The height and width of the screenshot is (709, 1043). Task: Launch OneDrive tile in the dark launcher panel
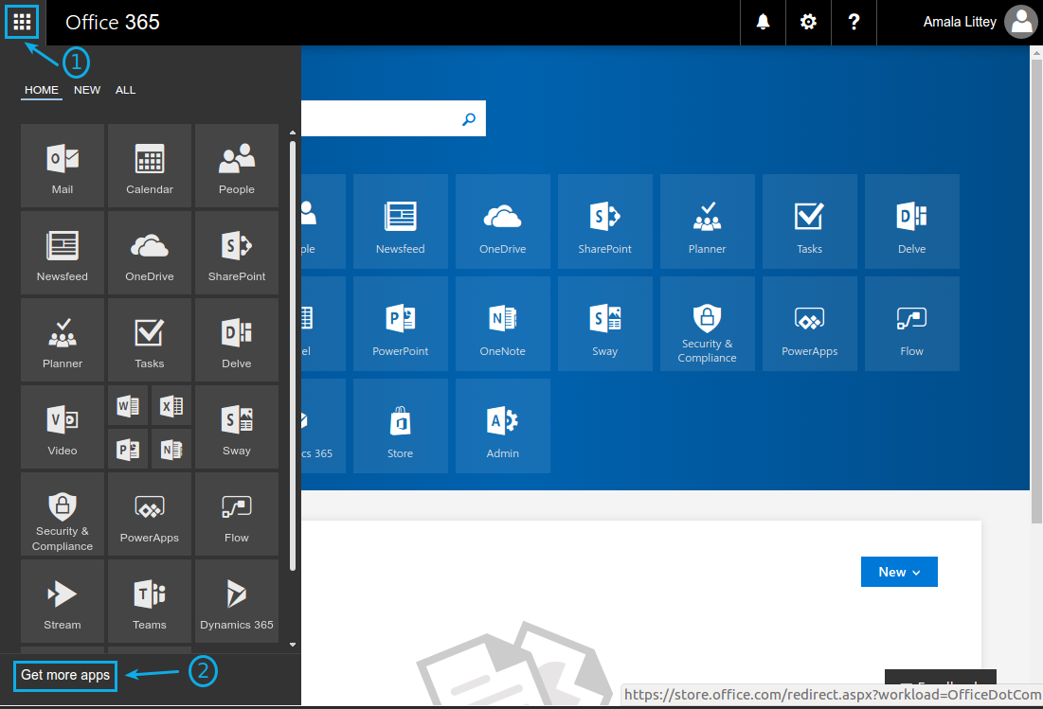(x=150, y=253)
